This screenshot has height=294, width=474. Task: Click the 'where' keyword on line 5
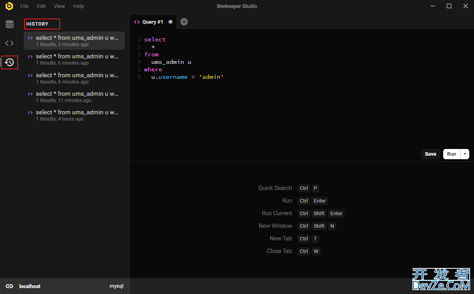point(153,69)
